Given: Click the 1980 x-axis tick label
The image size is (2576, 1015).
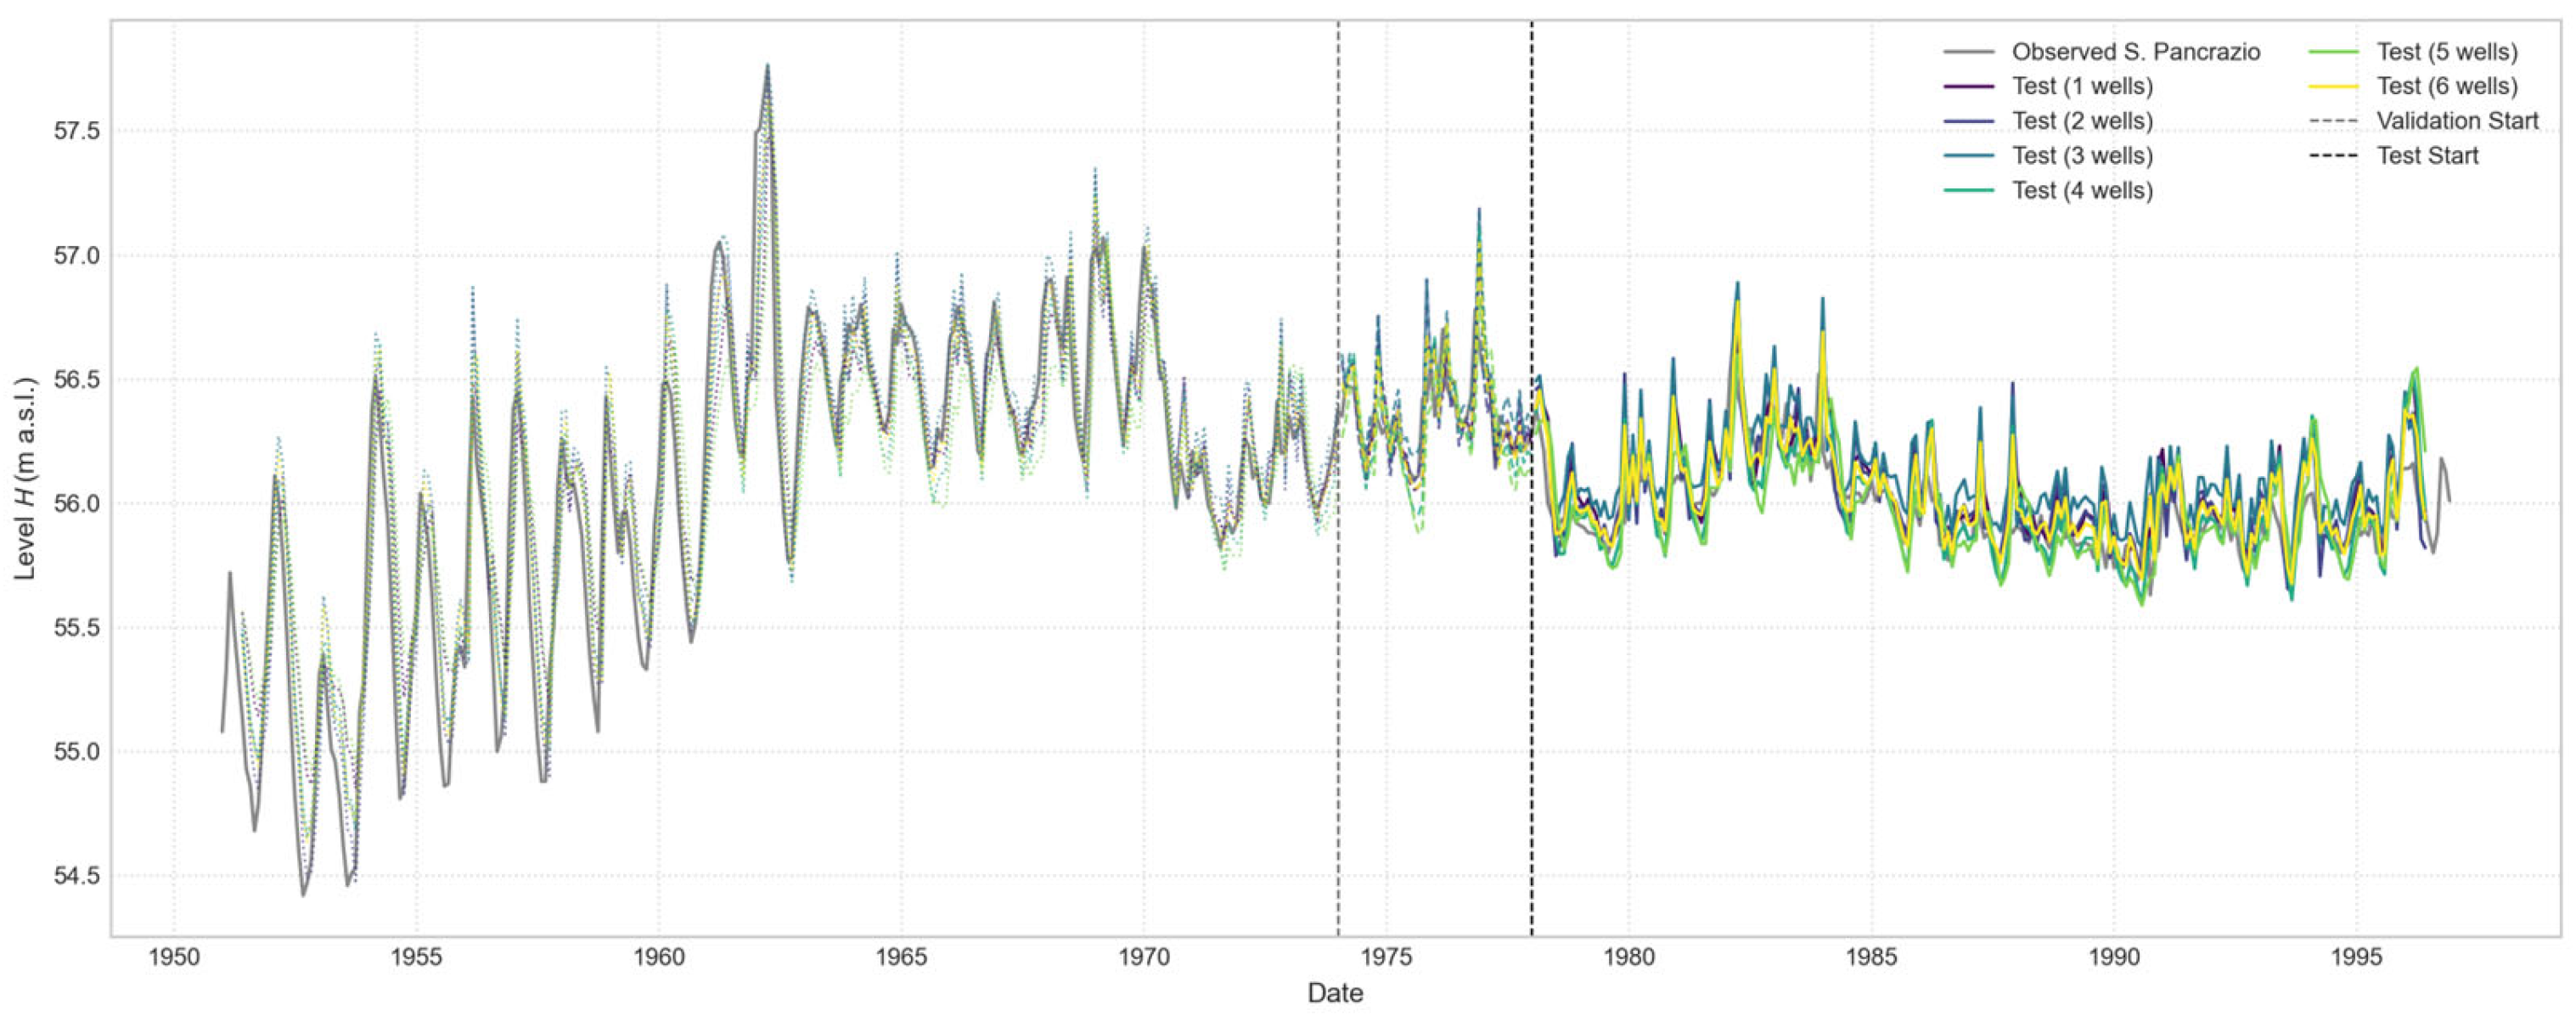Looking at the screenshot, I should [1629, 957].
